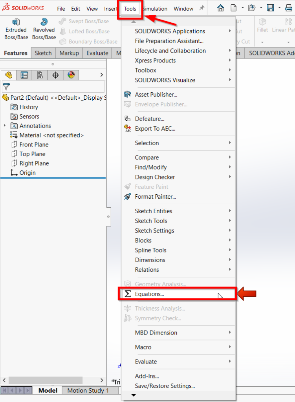Switch to the Evaluate ribbon tab

(x=97, y=53)
